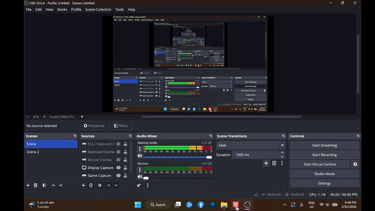Pop out the Scene Transitions dock
The width and height of the screenshot is (375, 211).
coord(283,136)
